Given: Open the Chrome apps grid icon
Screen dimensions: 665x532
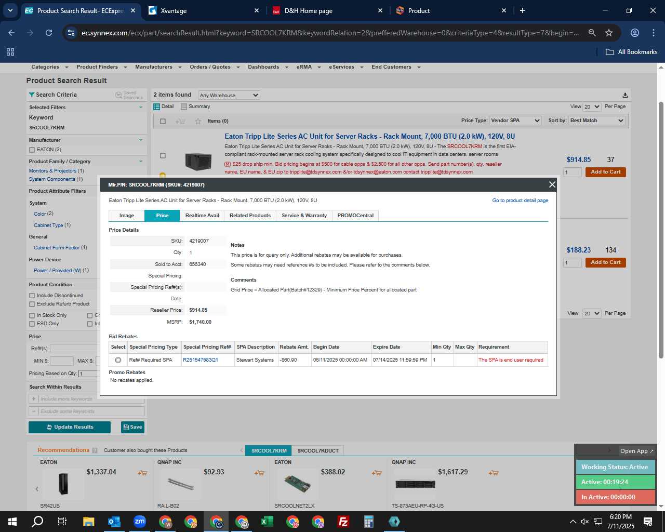Looking at the screenshot, I should click(x=10, y=52).
